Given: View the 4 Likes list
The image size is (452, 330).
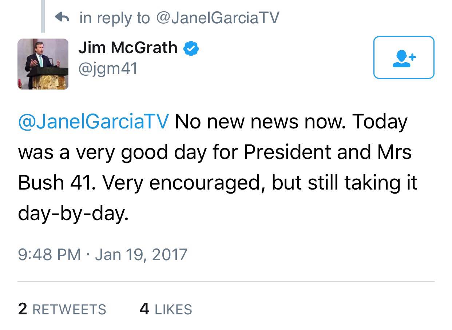Looking at the screenshot, I should click(x=166, y=309).
